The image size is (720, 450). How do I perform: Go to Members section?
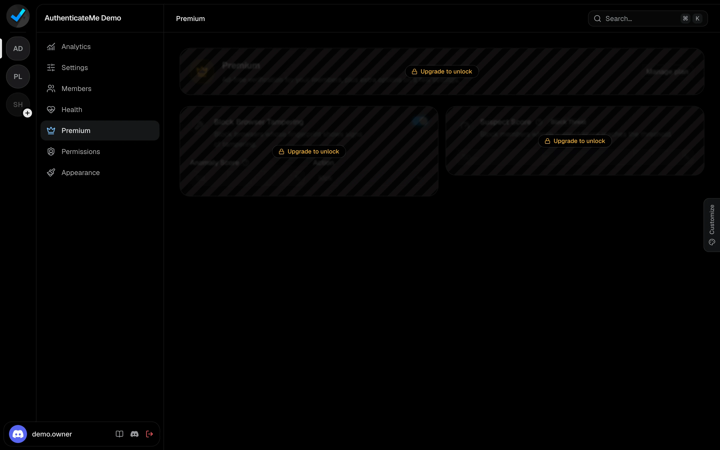coord(100,89)
